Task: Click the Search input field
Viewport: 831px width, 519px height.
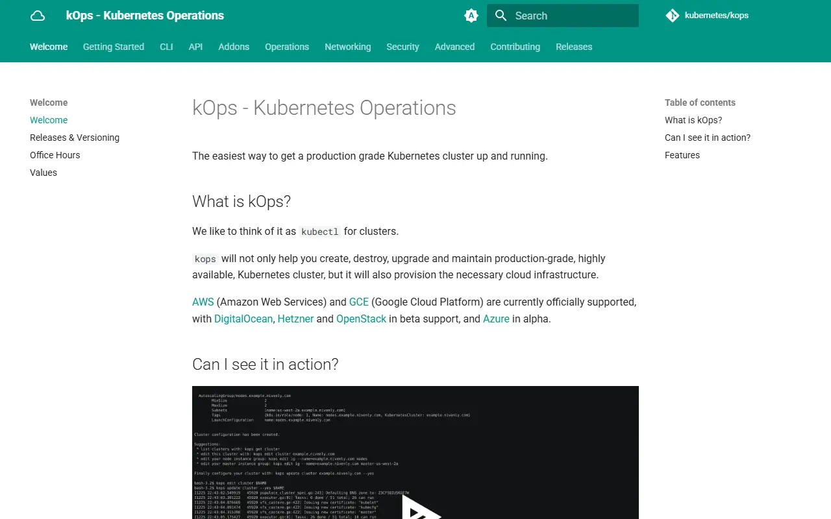Action: [x=563, y=16]
